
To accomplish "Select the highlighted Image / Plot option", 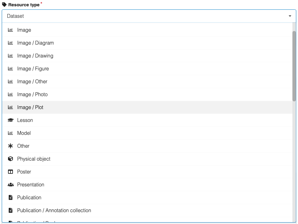I will click(30, 107).
